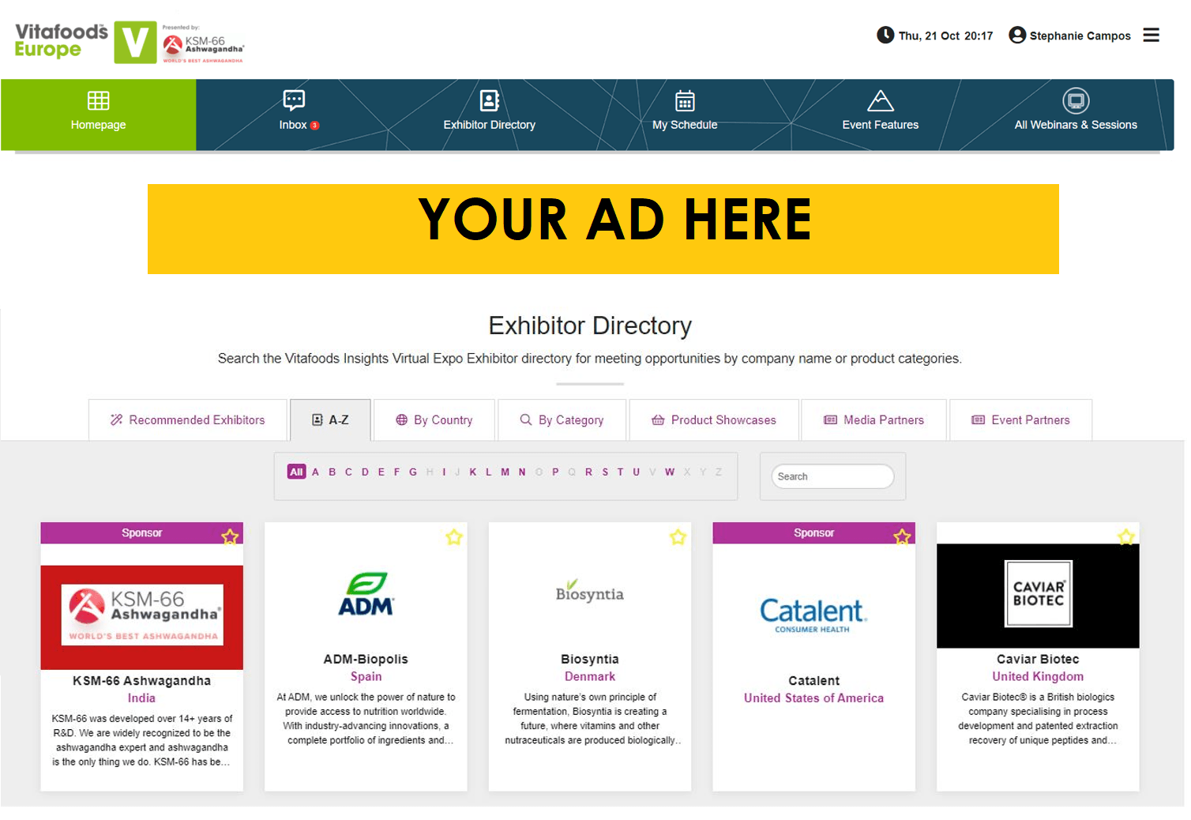Filter exhibitors by letter S
This screenshot has height=820, width=1191.
click(605, 472)
